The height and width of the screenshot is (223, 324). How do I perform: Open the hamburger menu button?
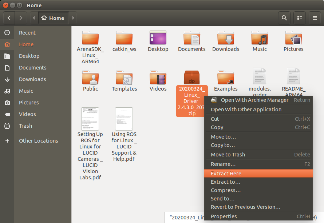point(315,17)
